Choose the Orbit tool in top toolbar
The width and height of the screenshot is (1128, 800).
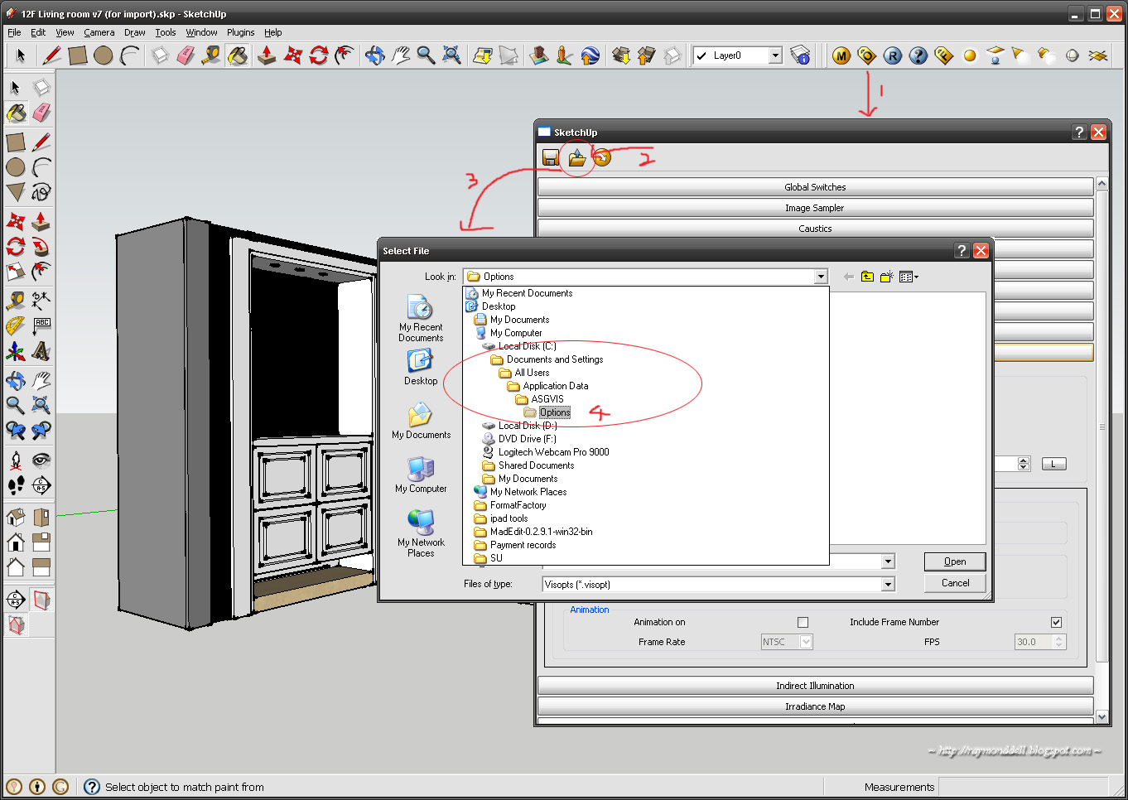coord(374,55)
